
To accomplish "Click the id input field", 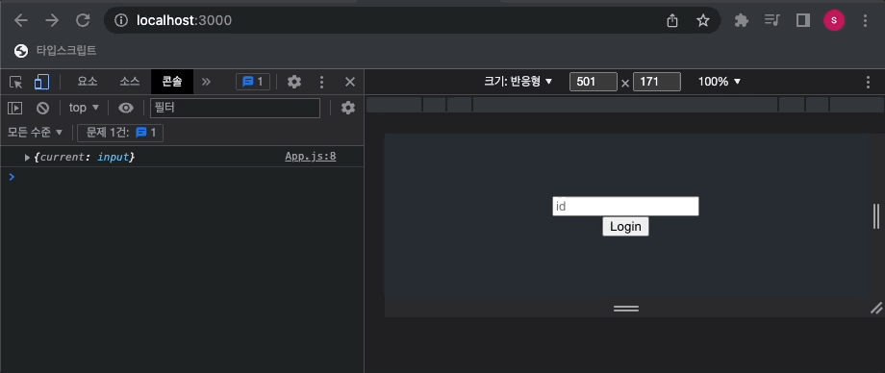I will point(625,207).
